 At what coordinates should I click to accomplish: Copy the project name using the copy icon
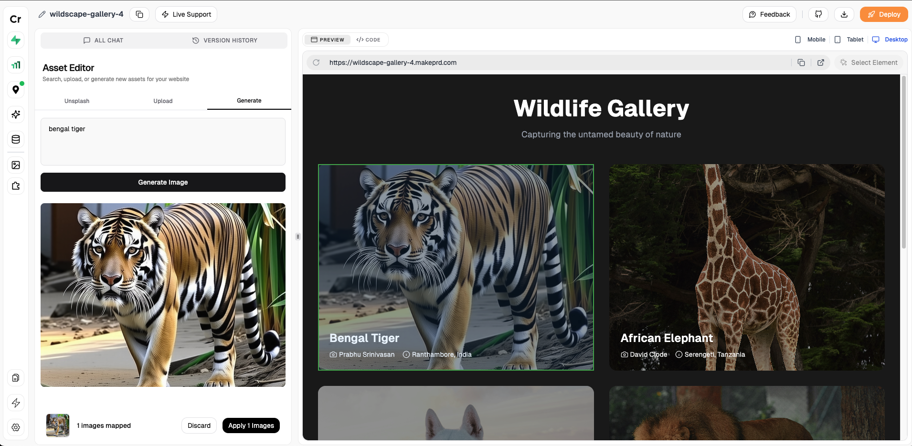tap(139, 14)
